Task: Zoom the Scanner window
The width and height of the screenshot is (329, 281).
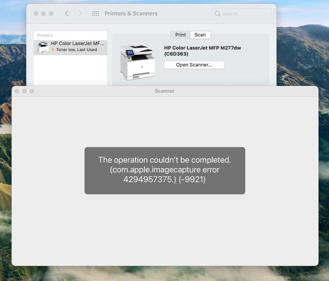Action: (32, 91)
